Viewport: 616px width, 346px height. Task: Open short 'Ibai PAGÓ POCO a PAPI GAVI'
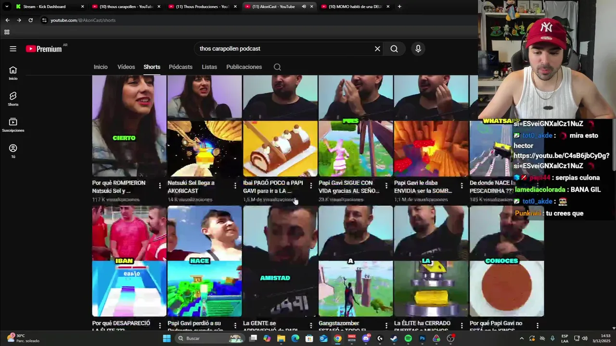pyautogui.click(x=273, y=187)
